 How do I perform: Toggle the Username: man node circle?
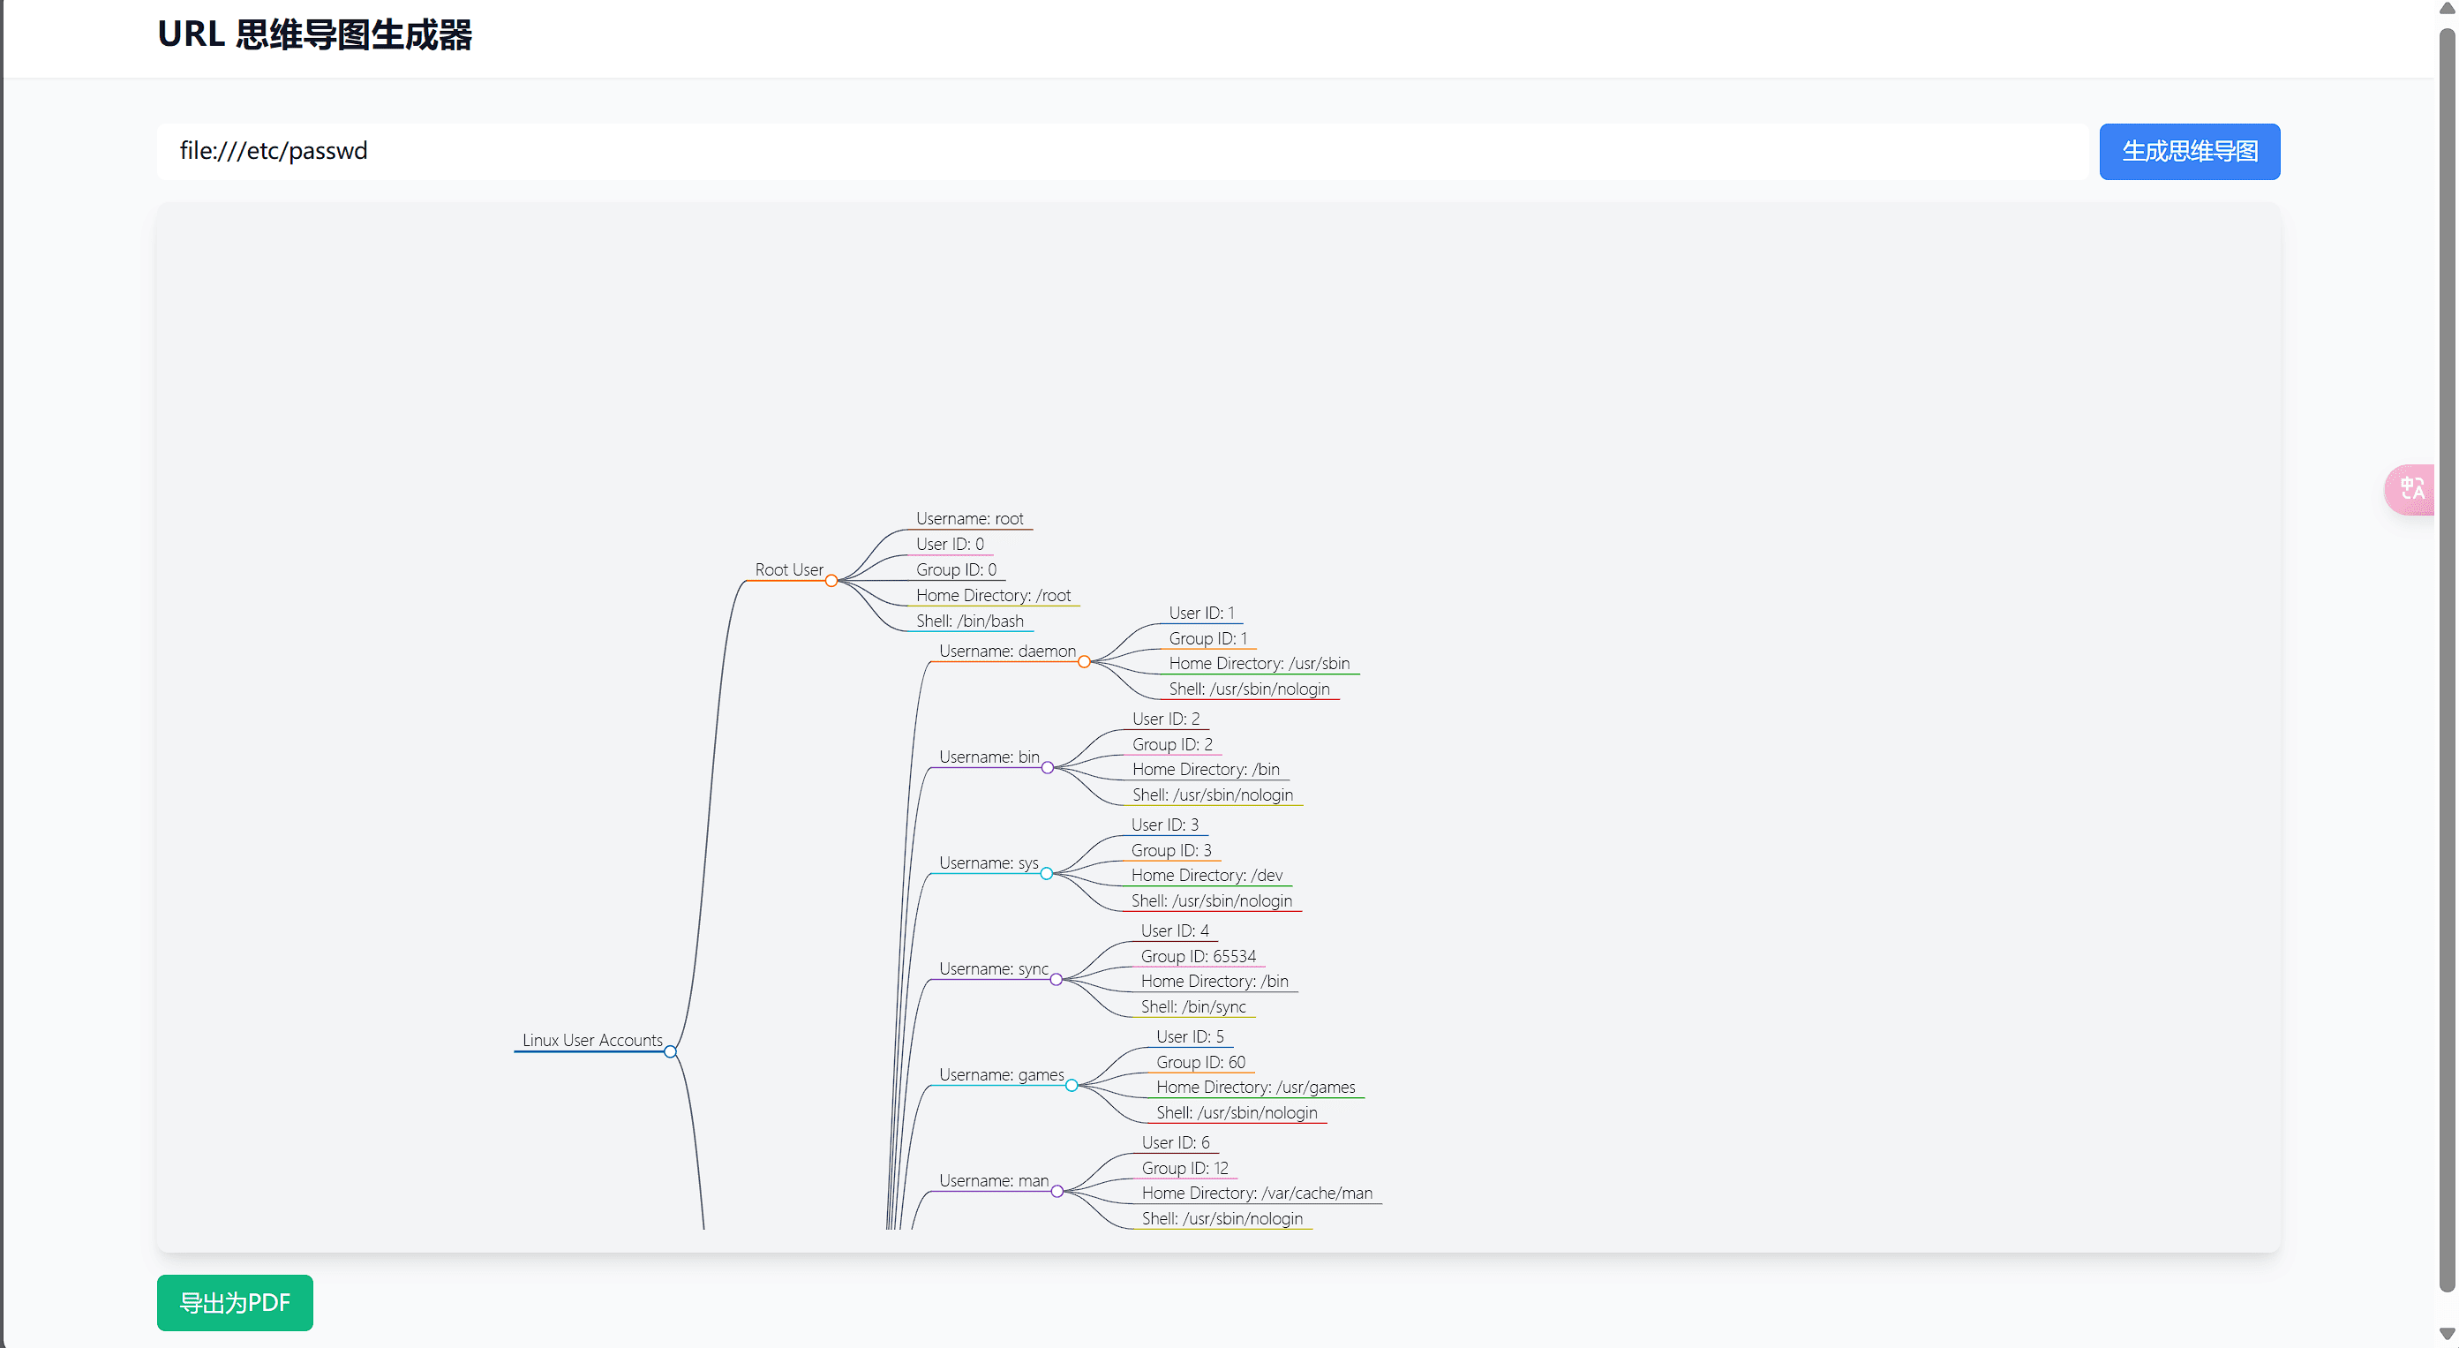1057,1192
